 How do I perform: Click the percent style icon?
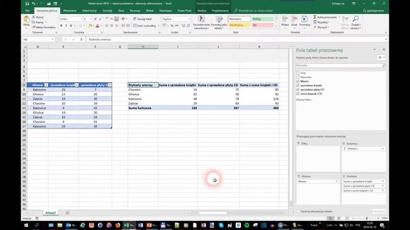click(x=172, y=26)
